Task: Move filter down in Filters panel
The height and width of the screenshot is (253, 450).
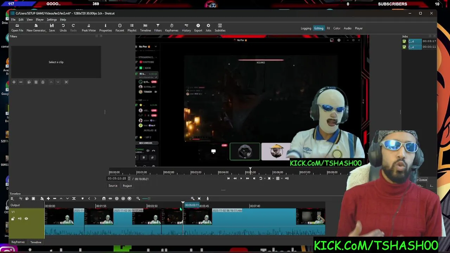Action: pyautogui.click(x=58, y=82)
